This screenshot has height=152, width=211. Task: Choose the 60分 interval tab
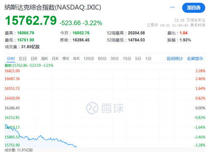pos(102,59)
